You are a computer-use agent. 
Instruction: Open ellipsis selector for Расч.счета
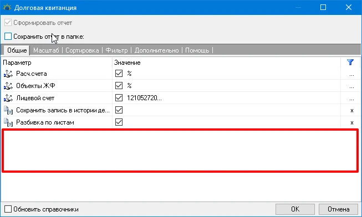point(351,75)
